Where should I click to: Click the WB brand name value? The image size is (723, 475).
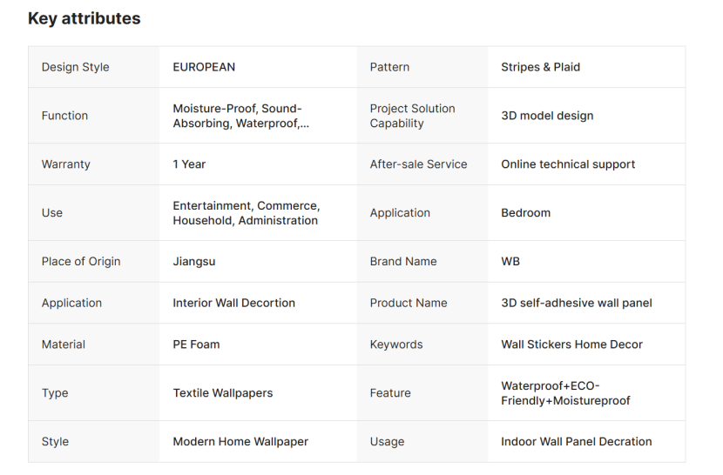coord(510,262)
